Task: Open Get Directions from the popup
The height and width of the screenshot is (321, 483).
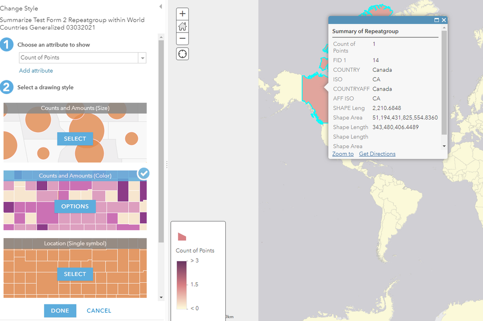Action: [x=377, y=154]
